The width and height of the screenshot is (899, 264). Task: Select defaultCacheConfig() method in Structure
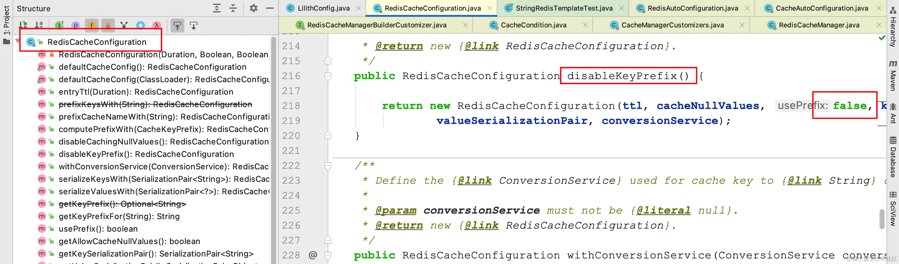(x=152, y=67)
